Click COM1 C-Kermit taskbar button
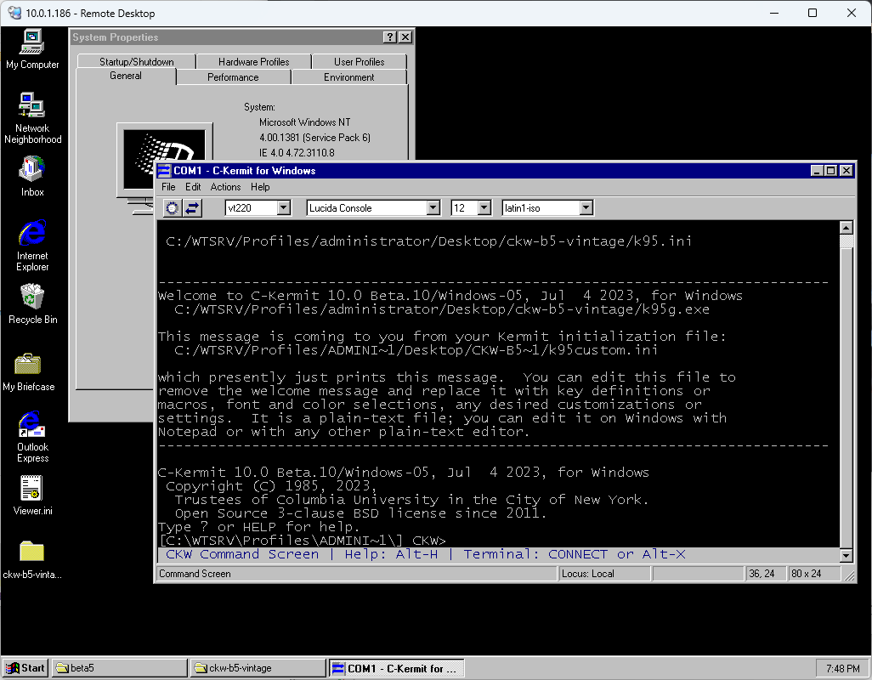The width and height of the screenshot is (872, 680). 397,668
